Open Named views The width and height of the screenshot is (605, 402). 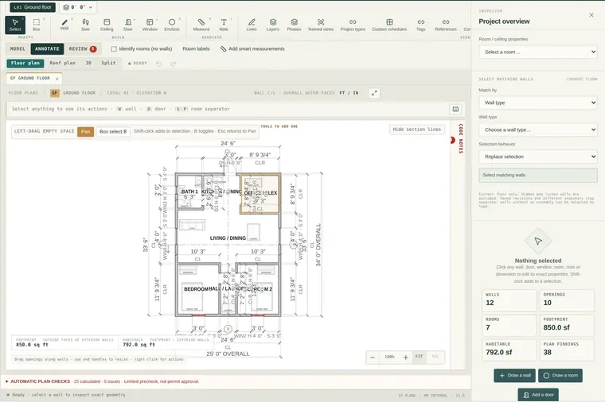point(321,25)
